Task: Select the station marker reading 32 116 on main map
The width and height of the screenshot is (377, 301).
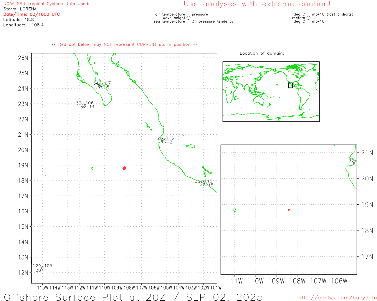Action: [x=164, y=141]
